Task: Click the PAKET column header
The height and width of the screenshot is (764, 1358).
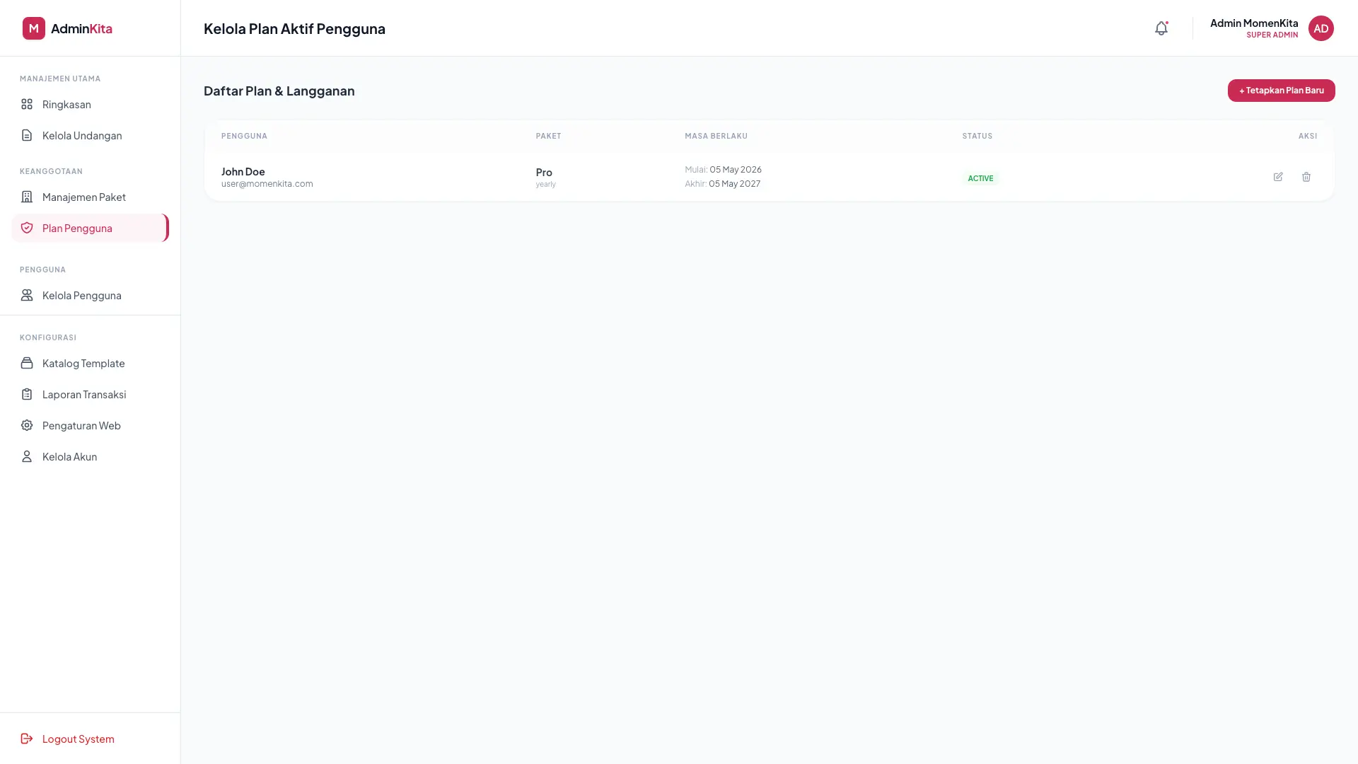Action: (548, 136)
